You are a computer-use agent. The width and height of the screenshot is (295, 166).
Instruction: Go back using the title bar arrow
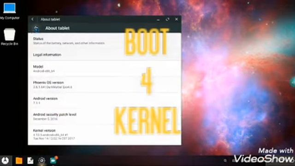(32, 19)
